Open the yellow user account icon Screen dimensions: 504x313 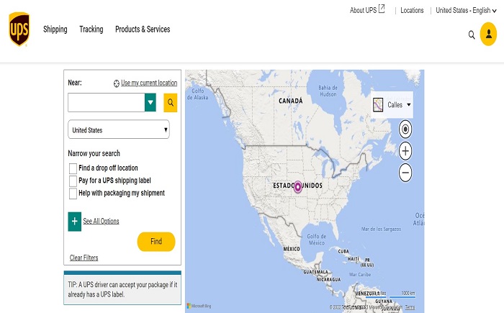[x=490, y=35]
